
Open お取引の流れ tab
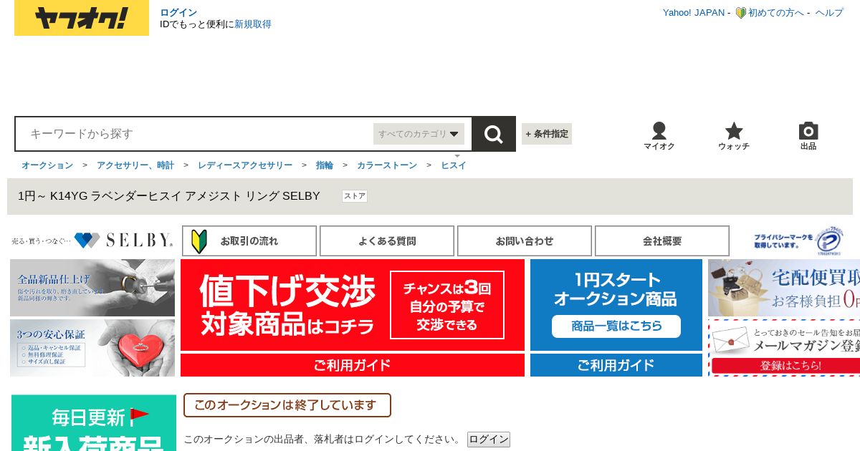[249, 241]
